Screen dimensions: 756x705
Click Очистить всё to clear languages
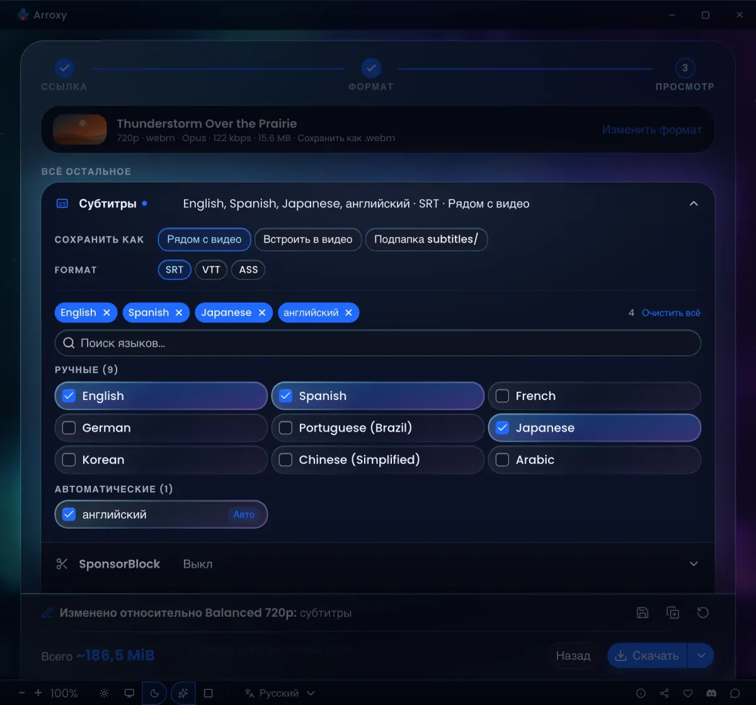coord(671,312)
